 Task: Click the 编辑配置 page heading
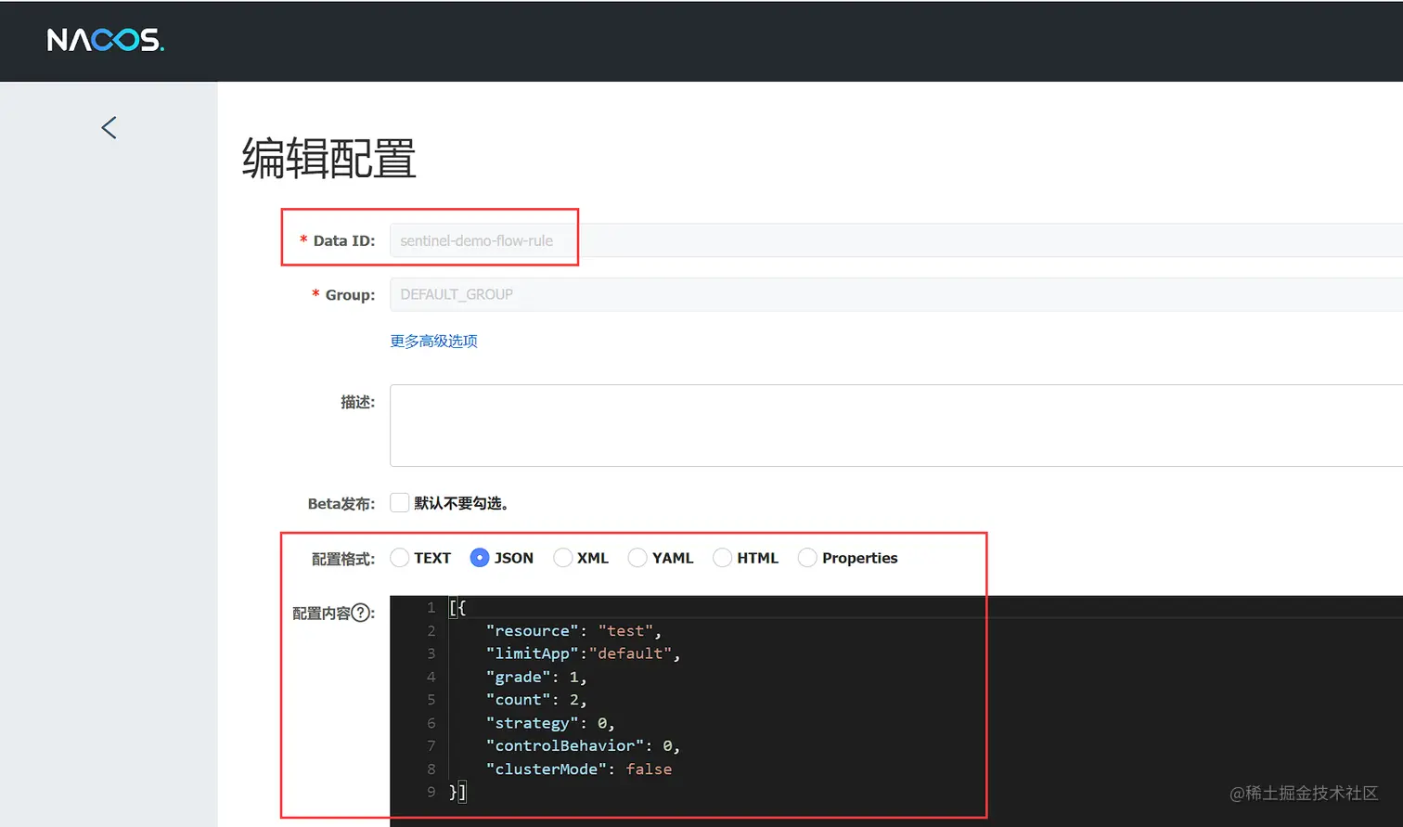[328, 158]
